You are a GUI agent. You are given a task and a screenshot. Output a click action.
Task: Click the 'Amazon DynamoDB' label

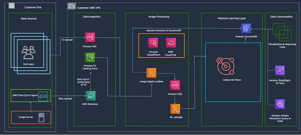[x=246, y=36]
